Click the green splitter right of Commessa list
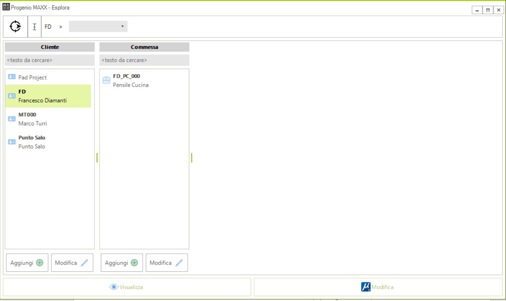Screen dimensions: 506x301 (x=192, y=158)
